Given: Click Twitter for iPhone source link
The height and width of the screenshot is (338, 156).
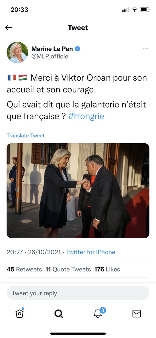Looking at the screenshot, I should tap(91, 252).
